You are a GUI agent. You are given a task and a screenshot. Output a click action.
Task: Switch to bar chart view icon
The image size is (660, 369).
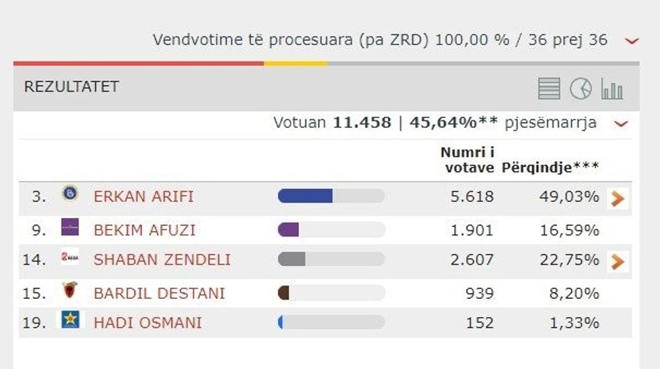[612, 88]
